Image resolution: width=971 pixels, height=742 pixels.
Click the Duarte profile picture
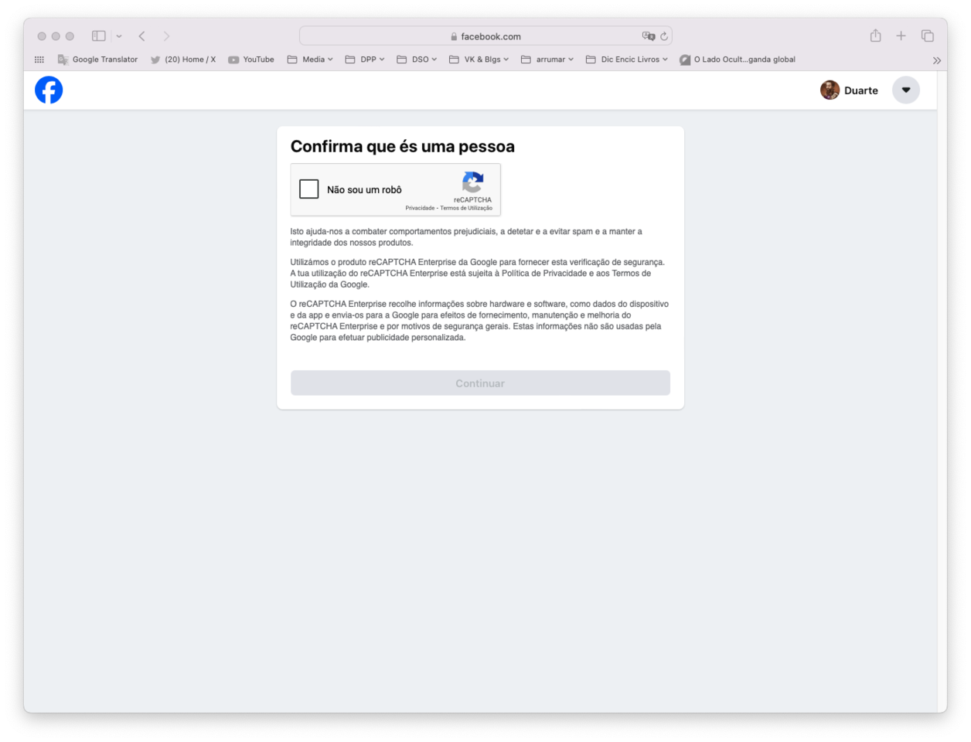(x=830, y=90)
